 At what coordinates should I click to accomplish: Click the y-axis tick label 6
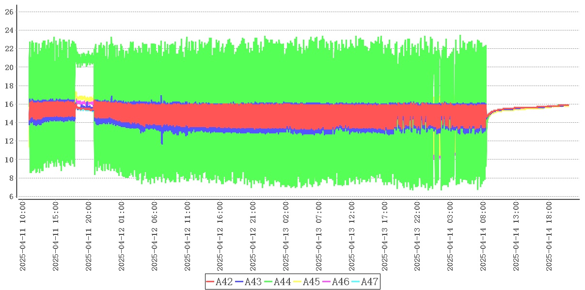[x=11, y=197]
